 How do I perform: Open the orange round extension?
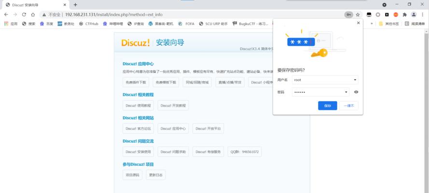(x=396, y=14)
